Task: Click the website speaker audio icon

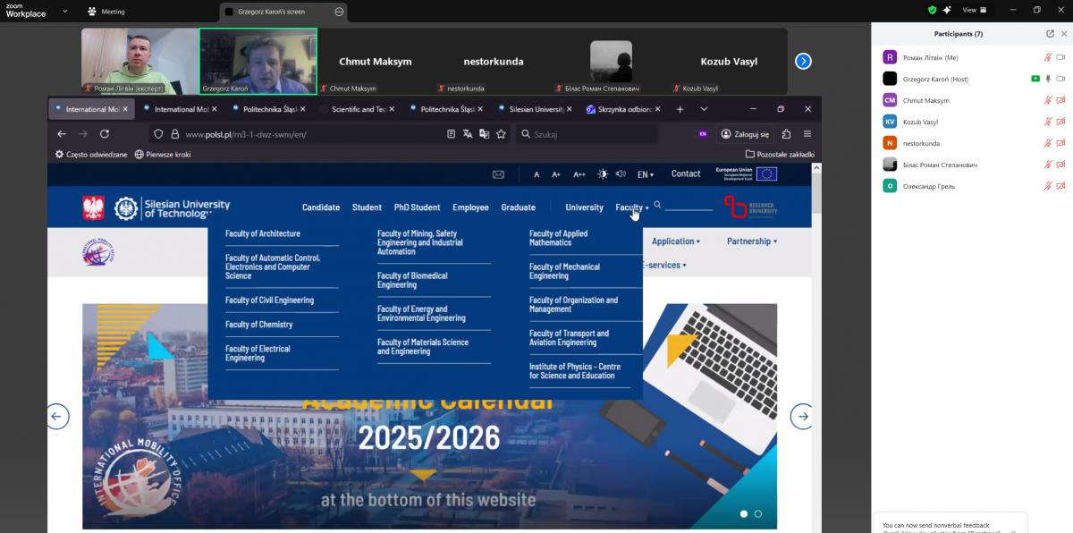Action: tap(621, 174)
